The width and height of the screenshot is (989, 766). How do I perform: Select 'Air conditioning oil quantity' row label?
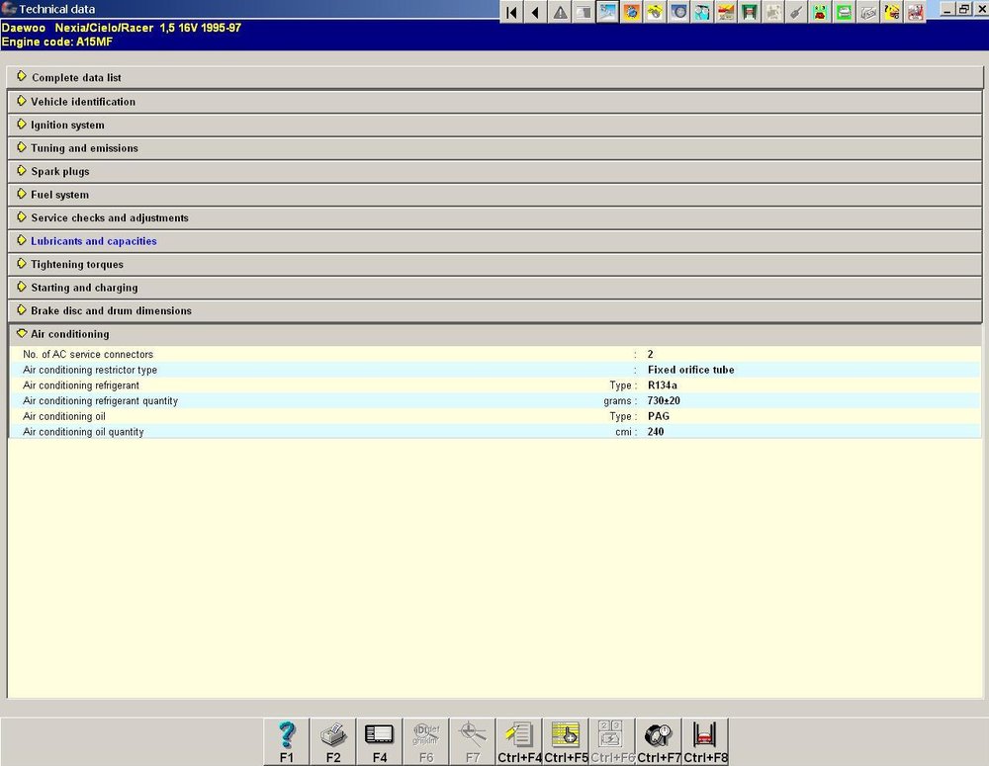(83, 432)
